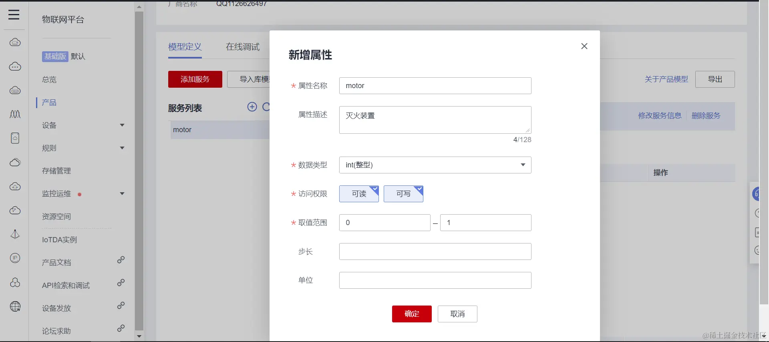Open the globe icon in left rail
The width and height of the screenshot is (769, 342).
coord(15,307)
